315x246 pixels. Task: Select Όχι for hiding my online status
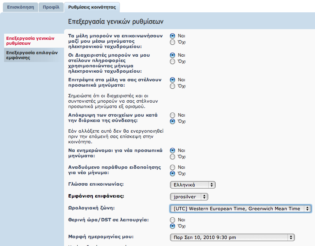point(172,122)
